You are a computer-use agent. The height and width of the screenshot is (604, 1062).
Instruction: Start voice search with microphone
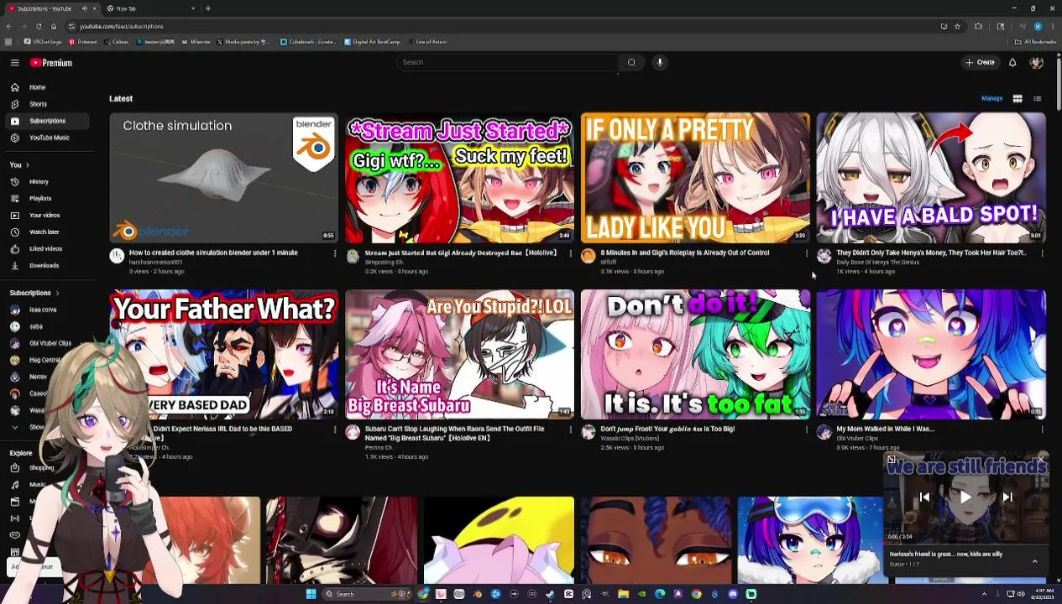660,62
